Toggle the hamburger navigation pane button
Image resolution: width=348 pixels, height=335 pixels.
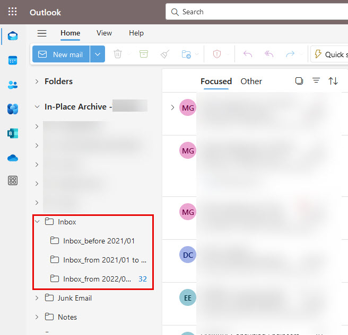(42, 33)
